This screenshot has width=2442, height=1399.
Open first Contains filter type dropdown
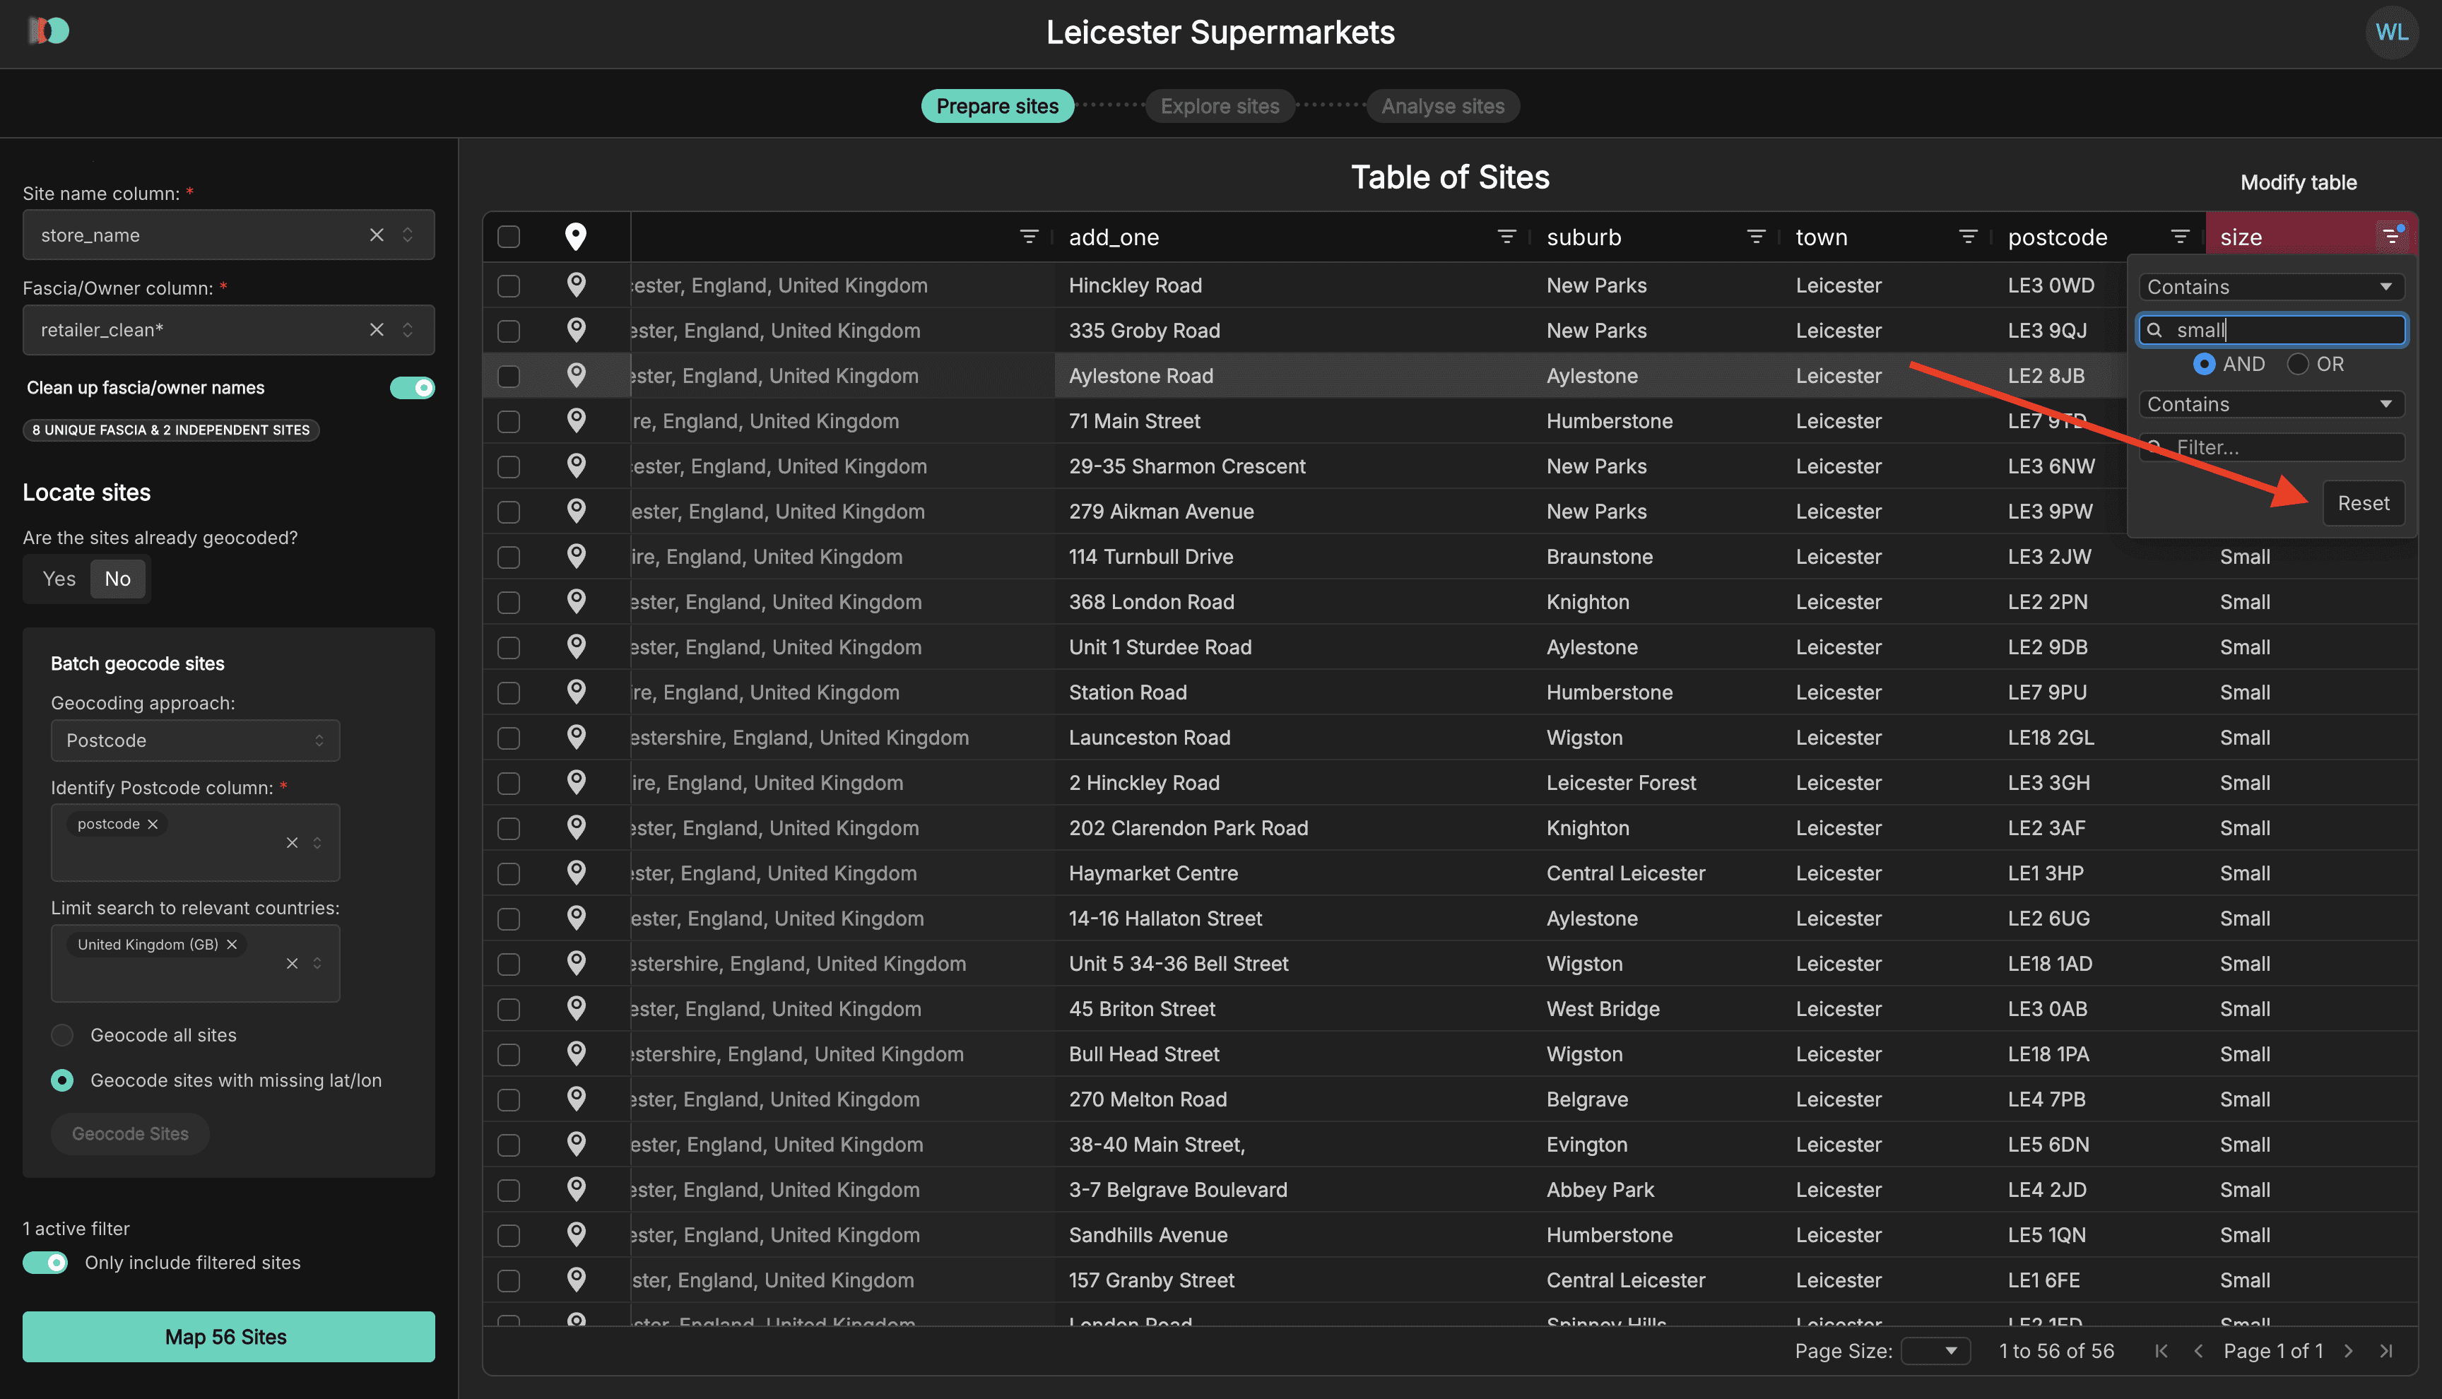pos(2271,286)
